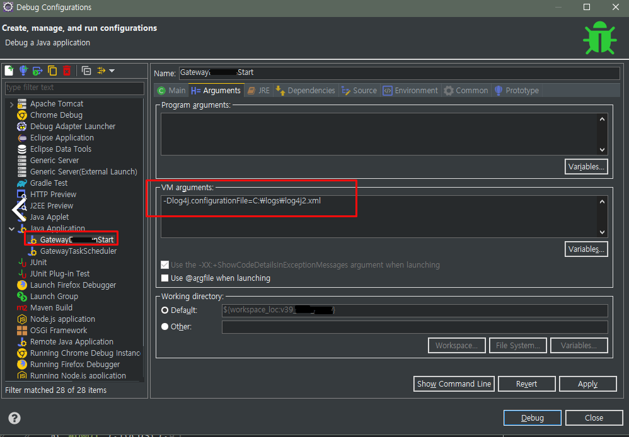Click into the VM arguments text area

(379, 217)
